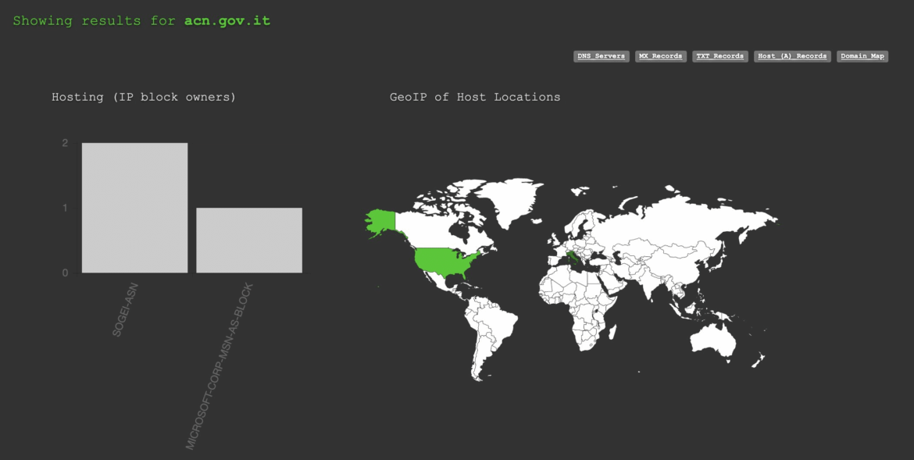Click the 'GeoIP of Host Locations' heading

[x=475, y=97]
